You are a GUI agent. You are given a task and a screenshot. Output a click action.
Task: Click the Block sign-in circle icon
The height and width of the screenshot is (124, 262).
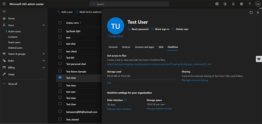(152, 29)
